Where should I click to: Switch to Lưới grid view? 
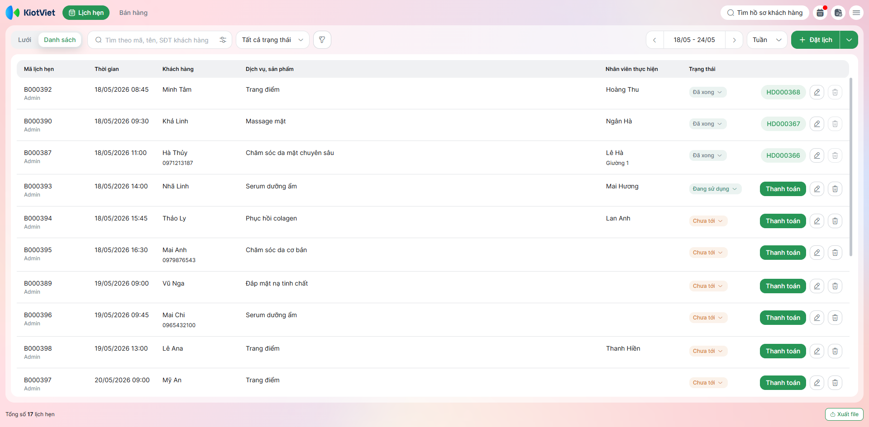click(x=24, y=40)
